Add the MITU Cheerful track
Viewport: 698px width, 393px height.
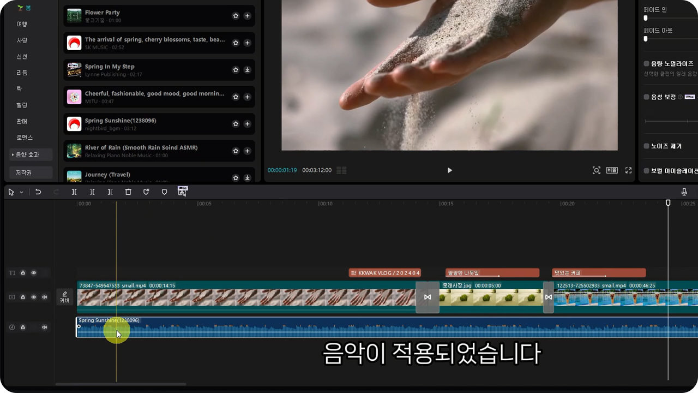click(247, 97)
